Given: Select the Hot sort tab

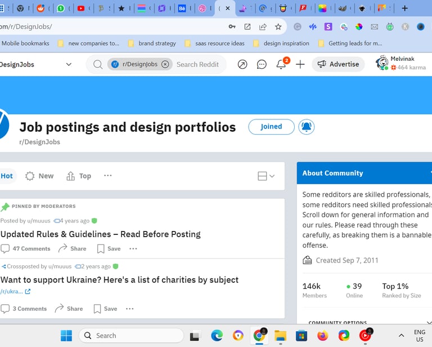Looking at the screenshot, I should pos(7,176).
